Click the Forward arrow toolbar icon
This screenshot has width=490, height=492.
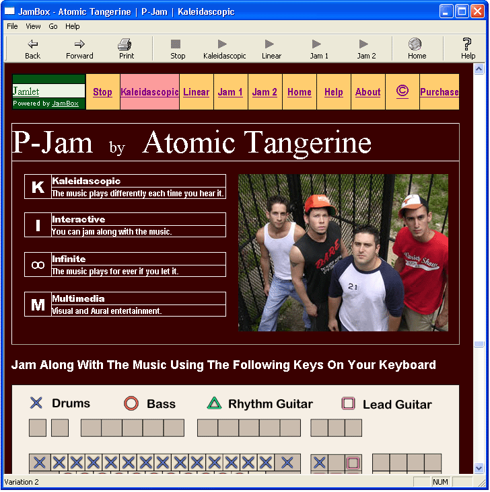(x=79, y=44)
